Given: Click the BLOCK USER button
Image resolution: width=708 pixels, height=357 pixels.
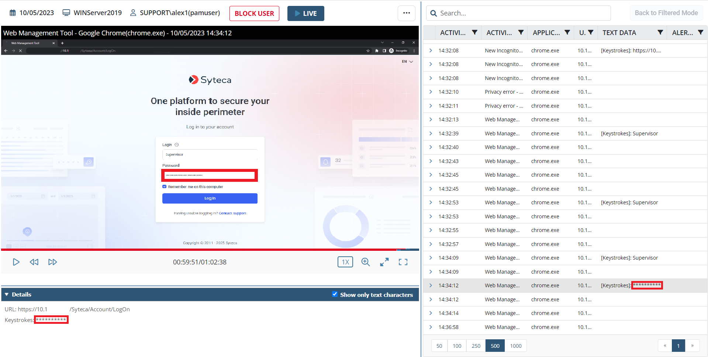Looking at the screenshot, I should pos(254,14).
